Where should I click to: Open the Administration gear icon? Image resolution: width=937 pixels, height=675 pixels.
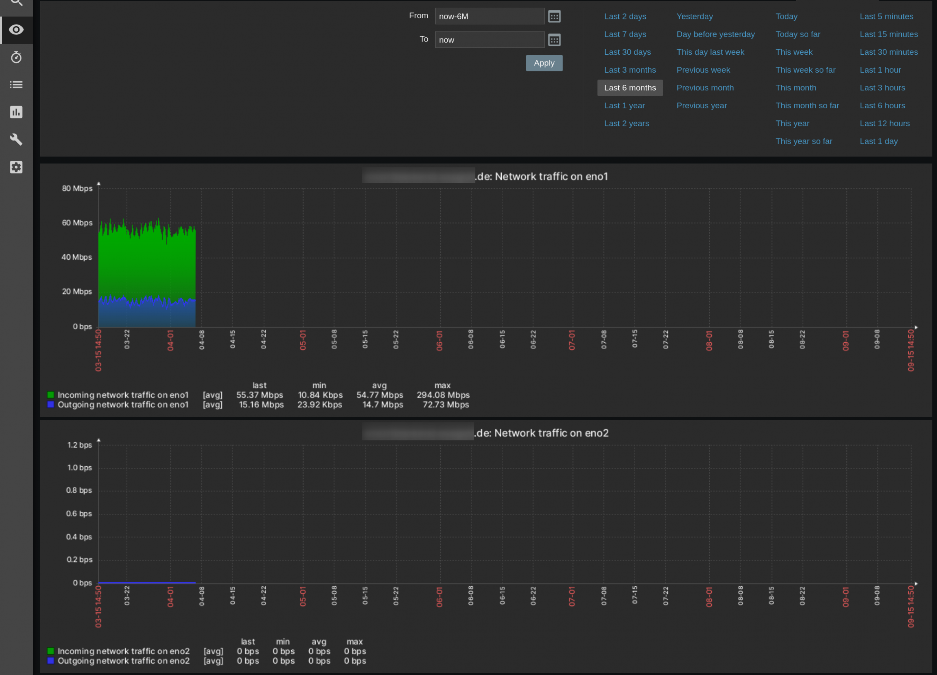pos(16,168)
